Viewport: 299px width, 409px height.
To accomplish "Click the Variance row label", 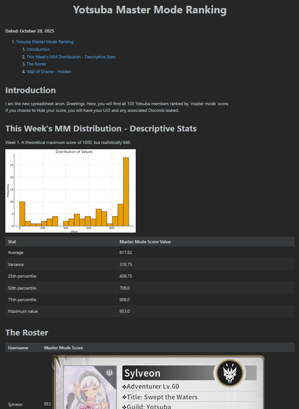I will tap(16, 265).
